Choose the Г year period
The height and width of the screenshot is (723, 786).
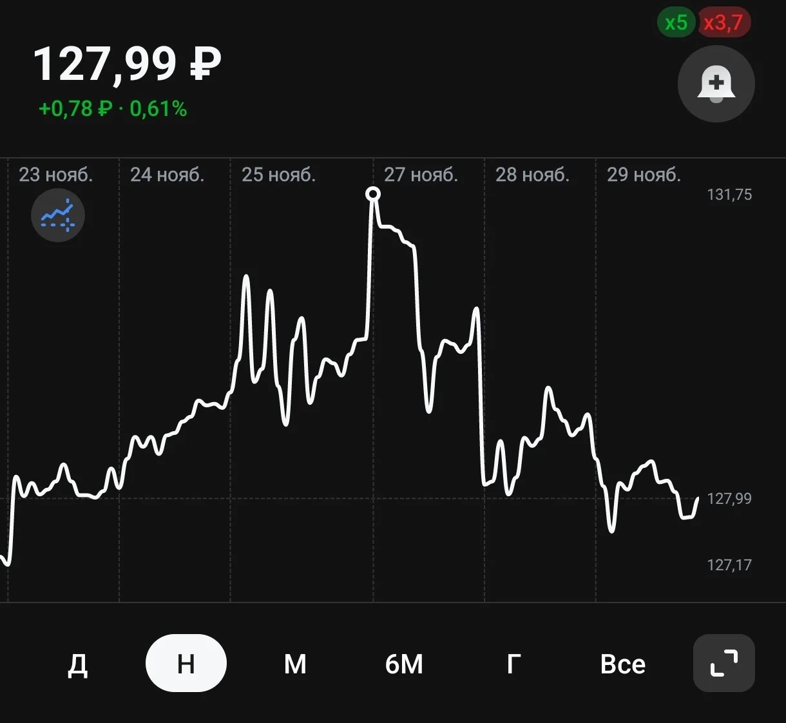pyautogui.click(x=513, y=664)
